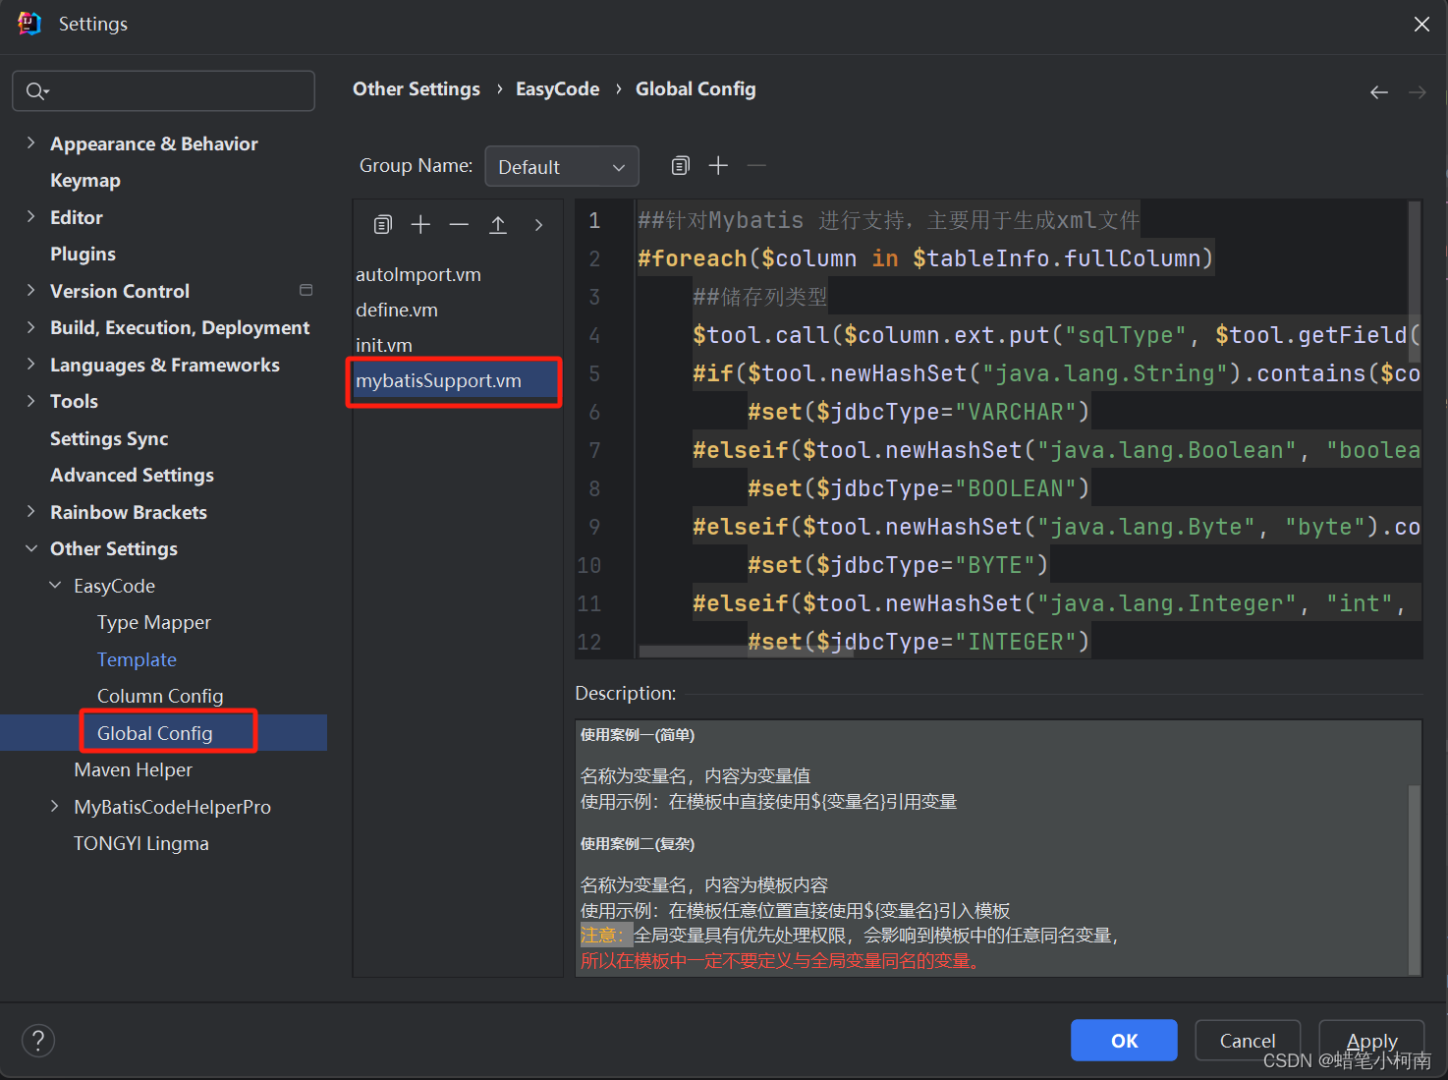
Task: Expand the Languages & Frameworks section
Action: tap(30, 364)
